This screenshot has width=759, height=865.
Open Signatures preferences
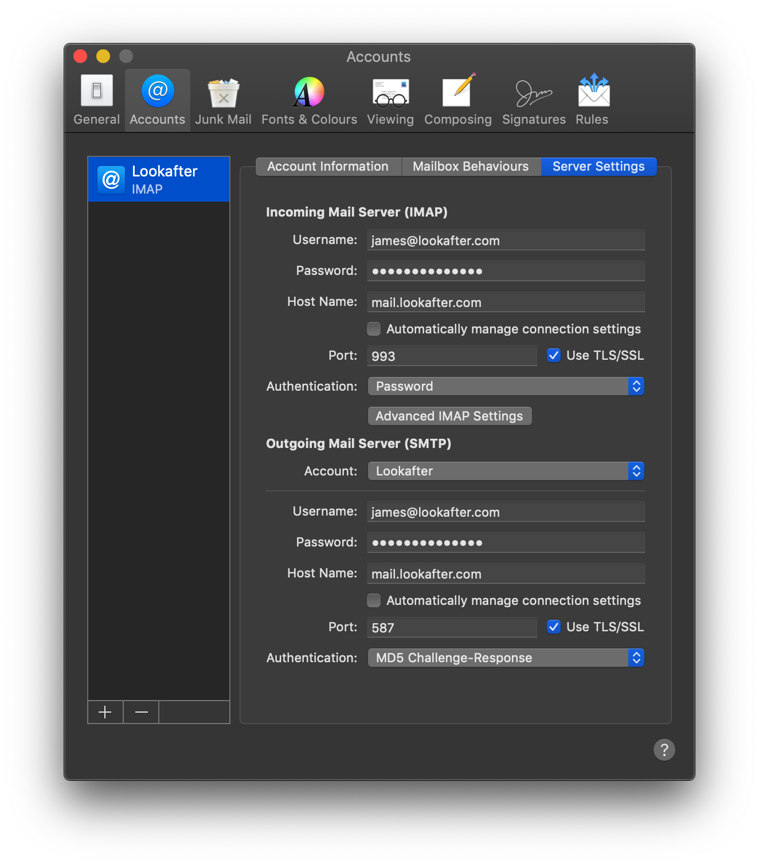point(534,100)
